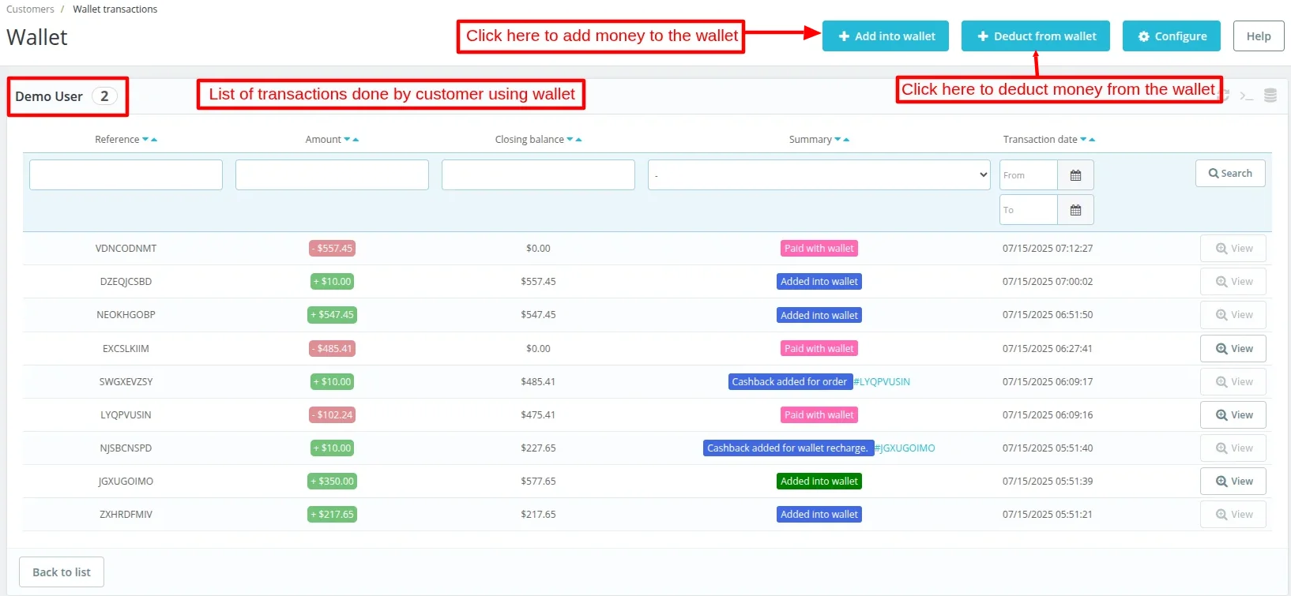
Task: Click Add into wallet button
Action: (886, 36)
